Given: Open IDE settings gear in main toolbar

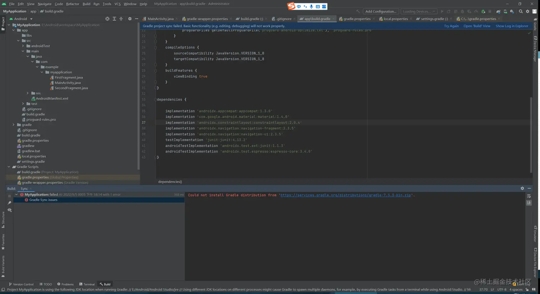Looking at the screenshot, I should (527, 11).
